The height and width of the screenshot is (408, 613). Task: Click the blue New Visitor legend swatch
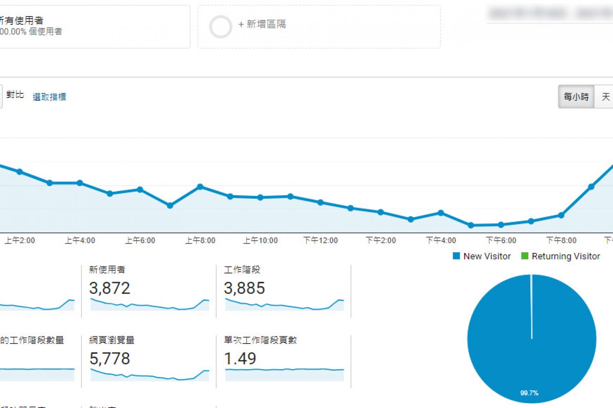pos(456,256)
